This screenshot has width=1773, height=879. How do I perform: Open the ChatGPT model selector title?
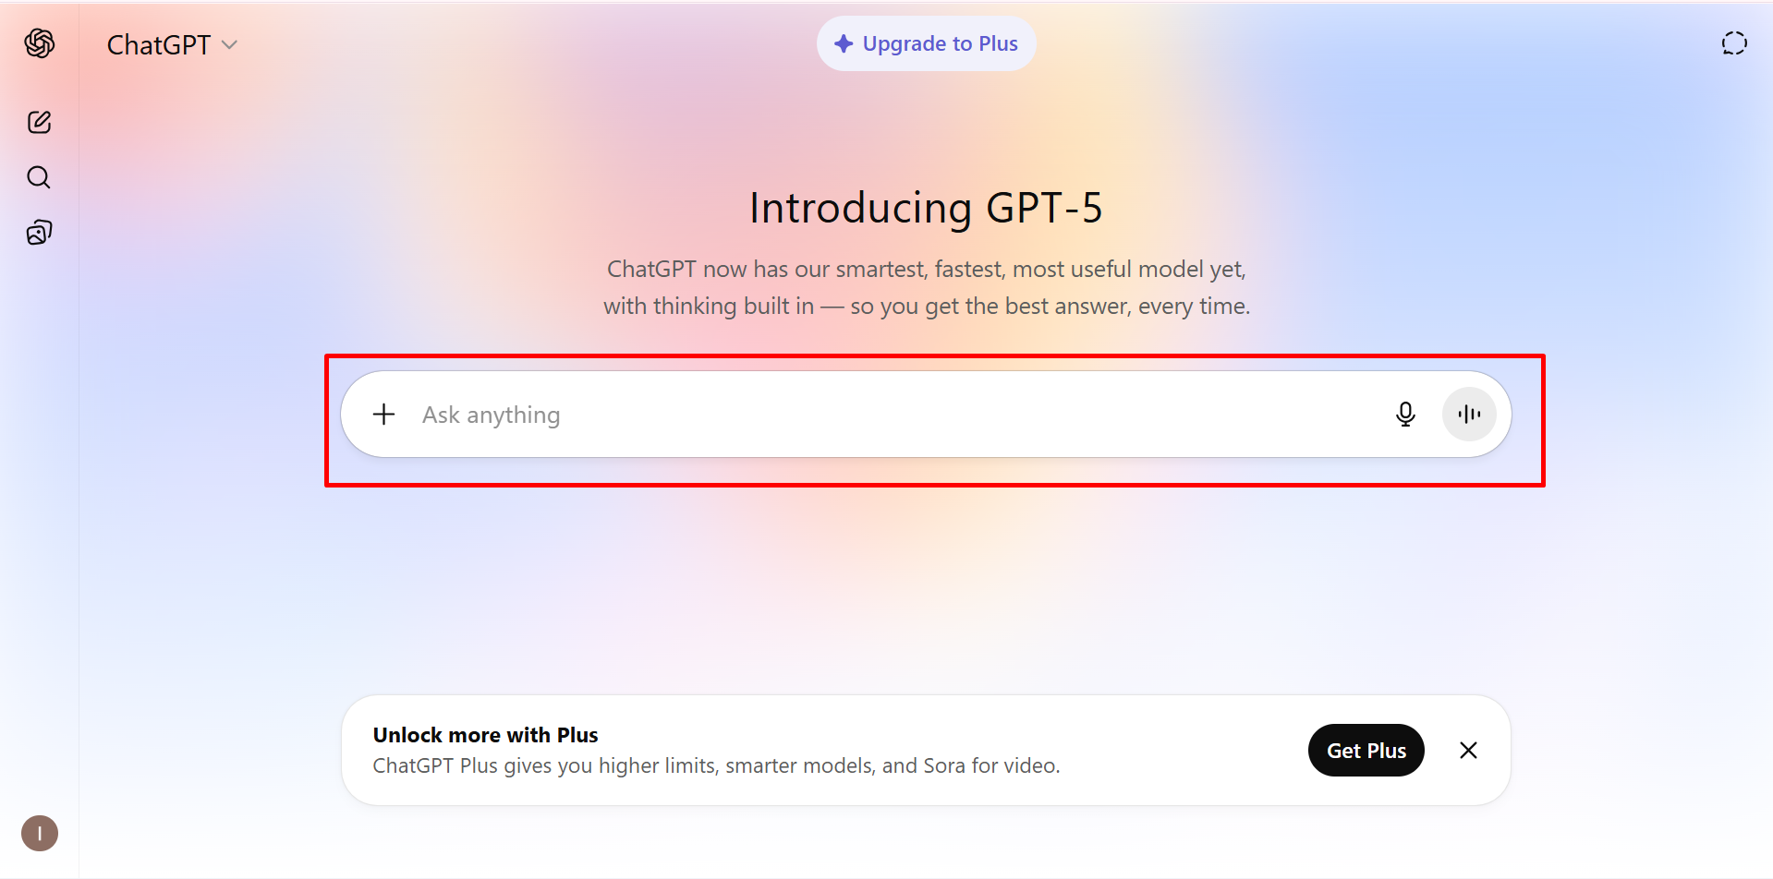click(x=159, y=45)
